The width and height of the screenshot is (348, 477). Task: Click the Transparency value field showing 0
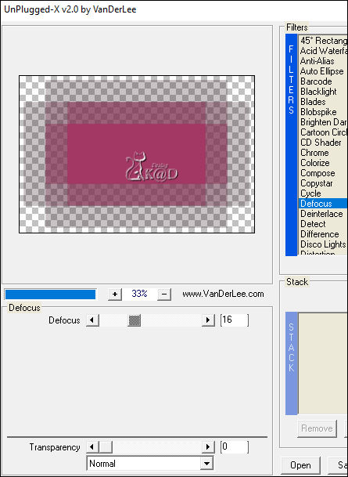point(235,447)
